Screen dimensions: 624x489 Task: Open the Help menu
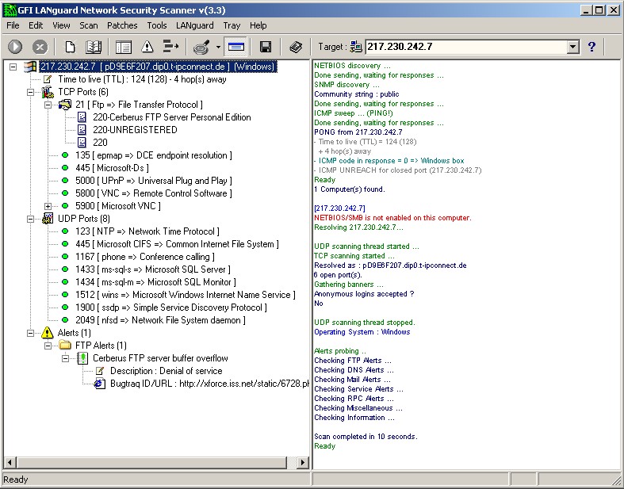tap(258, 25)
